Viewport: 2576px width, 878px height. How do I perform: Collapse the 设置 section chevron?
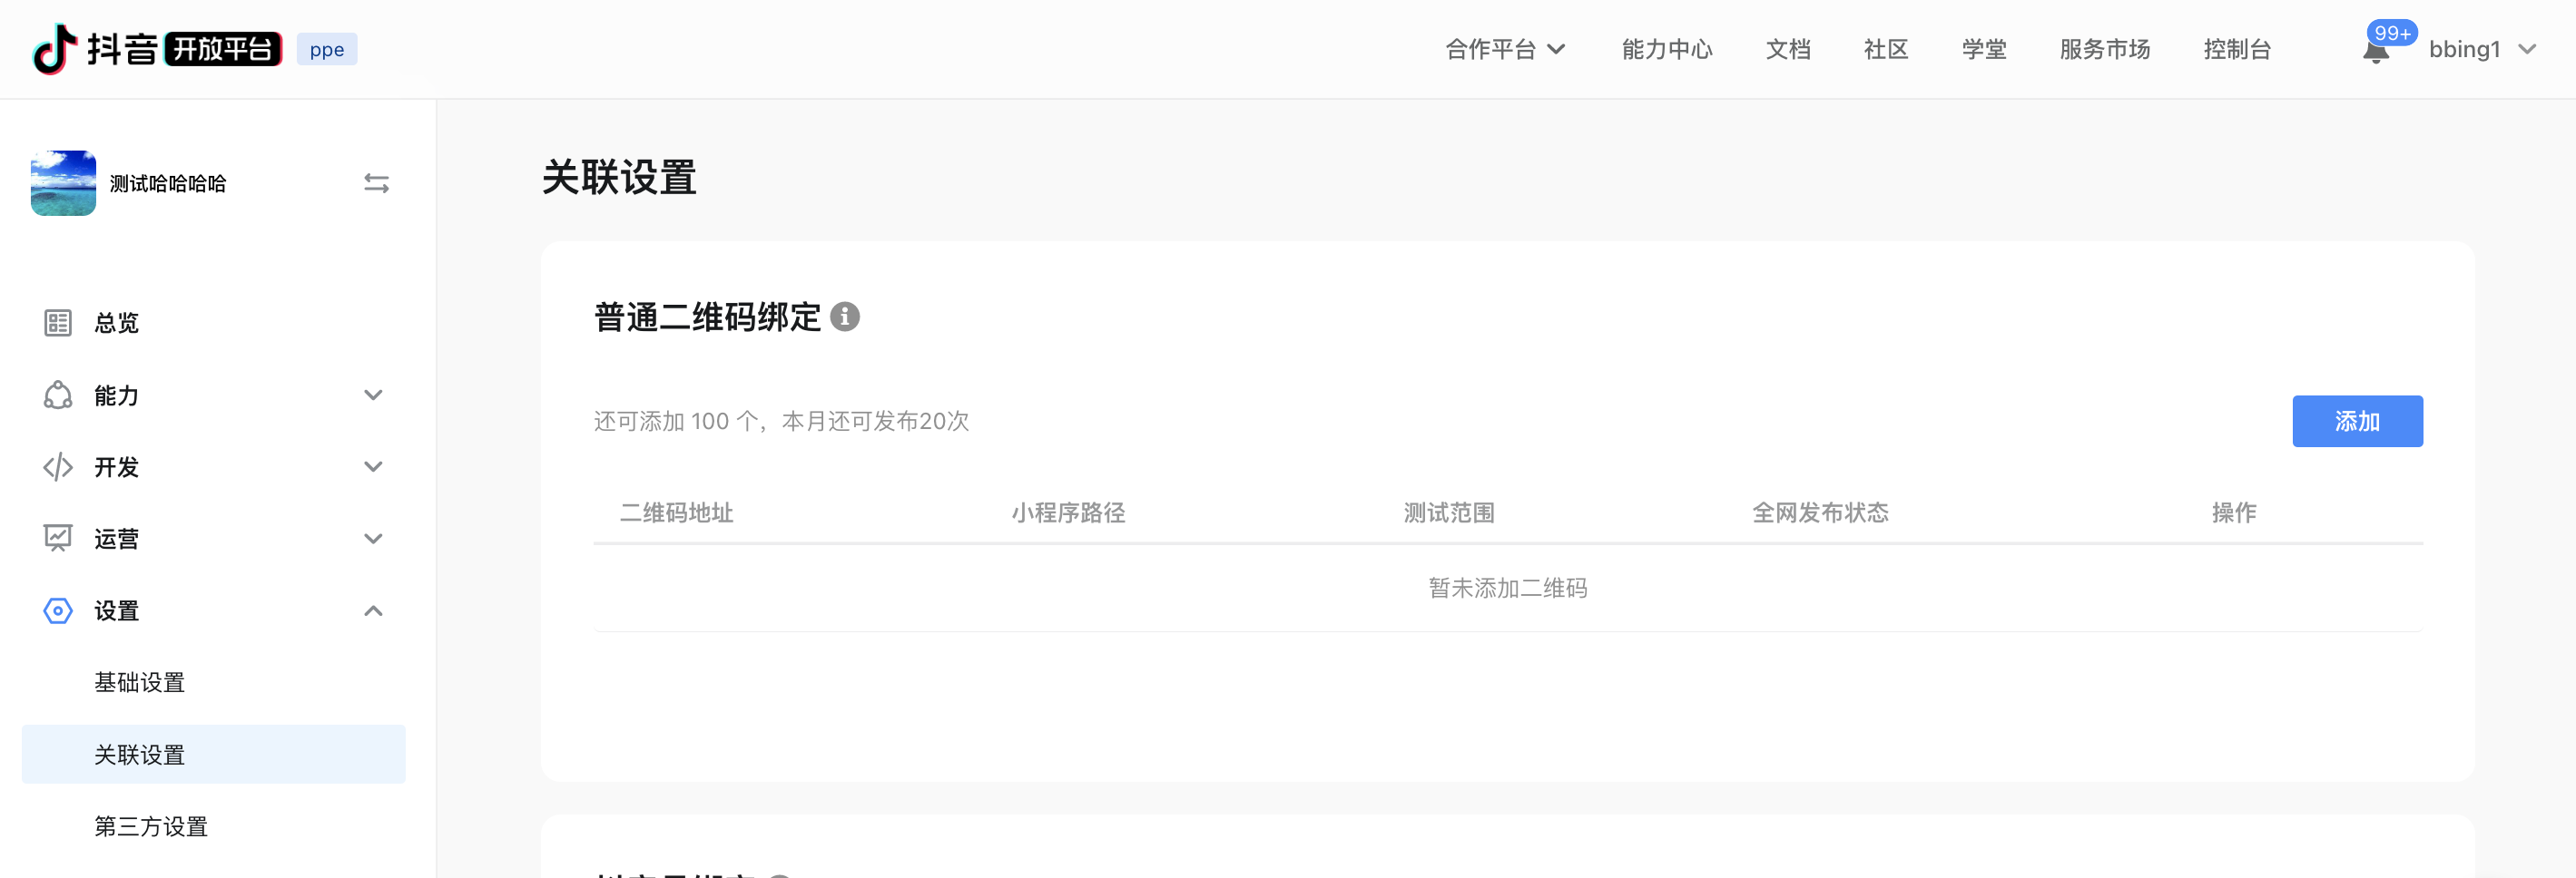click(x=373, y=611)
